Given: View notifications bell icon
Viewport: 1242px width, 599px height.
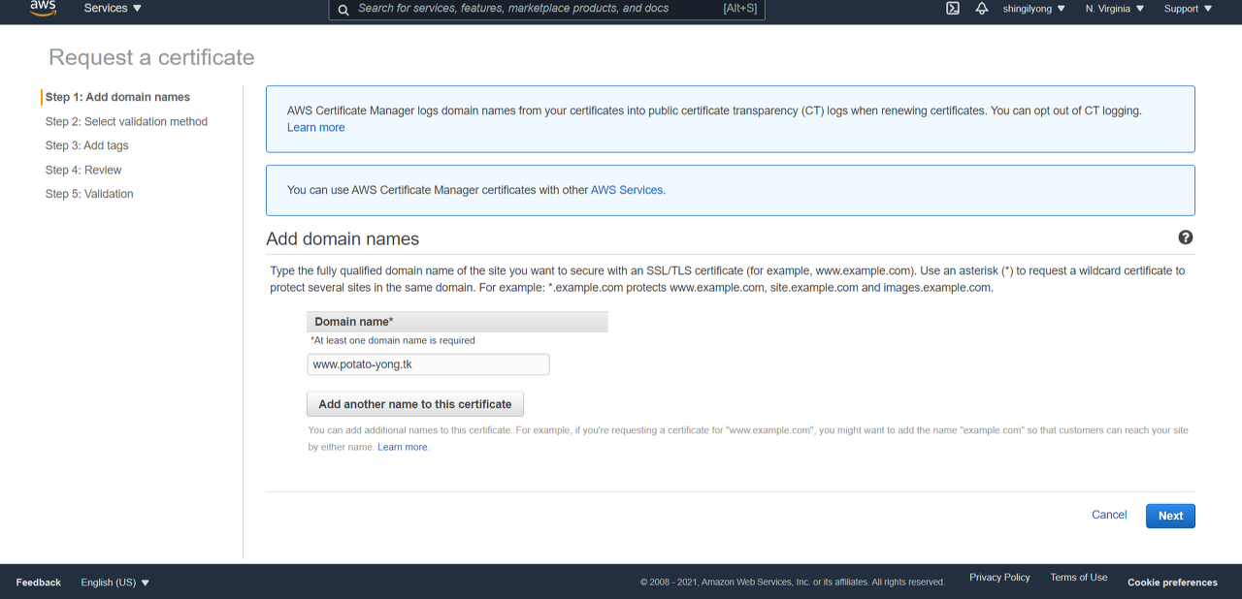Looking at the screenshot, I should click(981, 8).
